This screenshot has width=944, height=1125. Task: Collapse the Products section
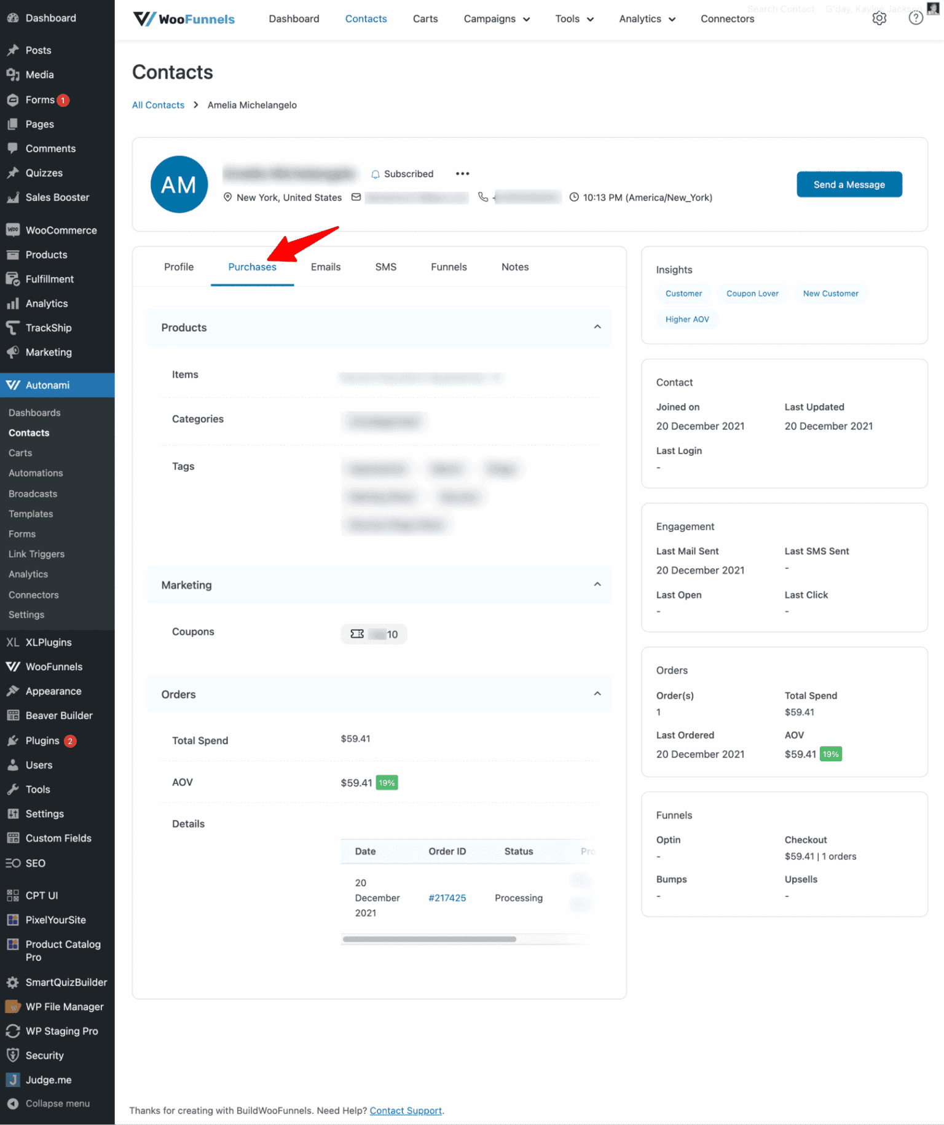[x=597, y=327]
